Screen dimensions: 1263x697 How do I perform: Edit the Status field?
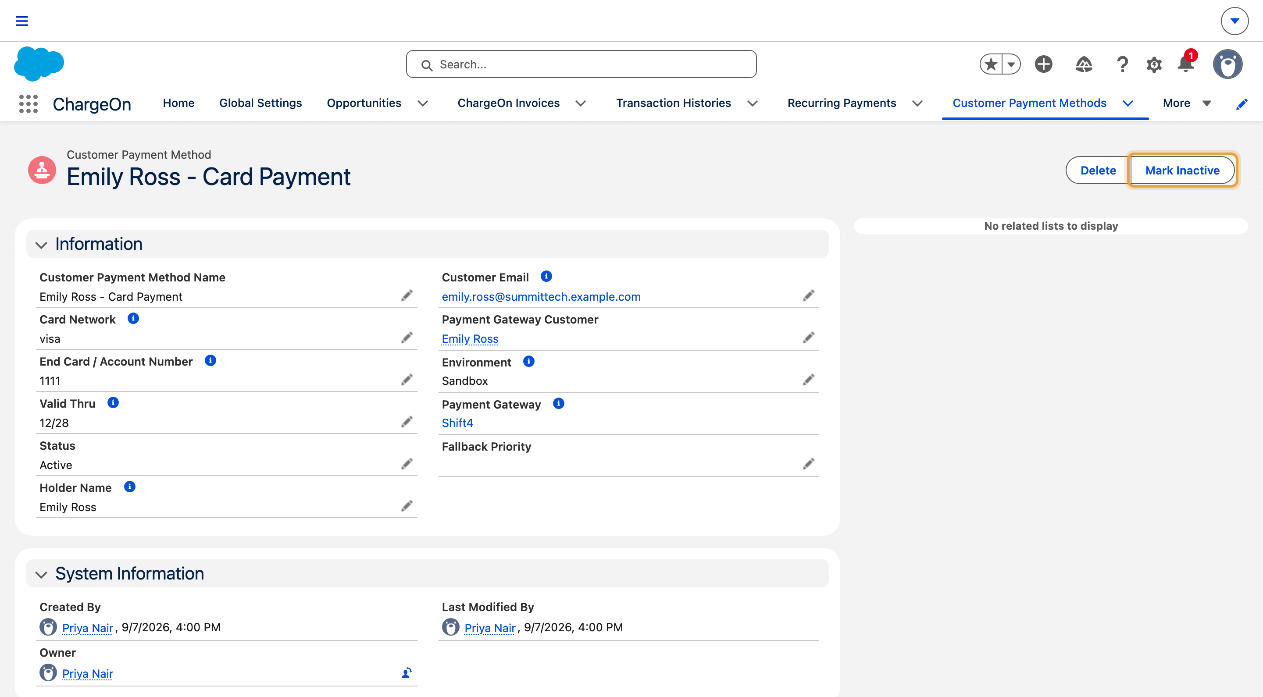407,464
